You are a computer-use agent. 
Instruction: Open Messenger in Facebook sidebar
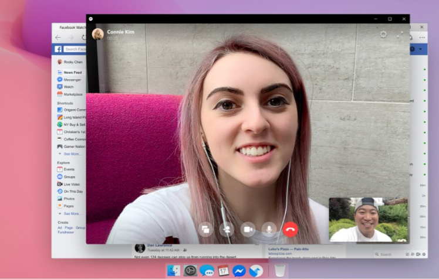coord(69,80)
